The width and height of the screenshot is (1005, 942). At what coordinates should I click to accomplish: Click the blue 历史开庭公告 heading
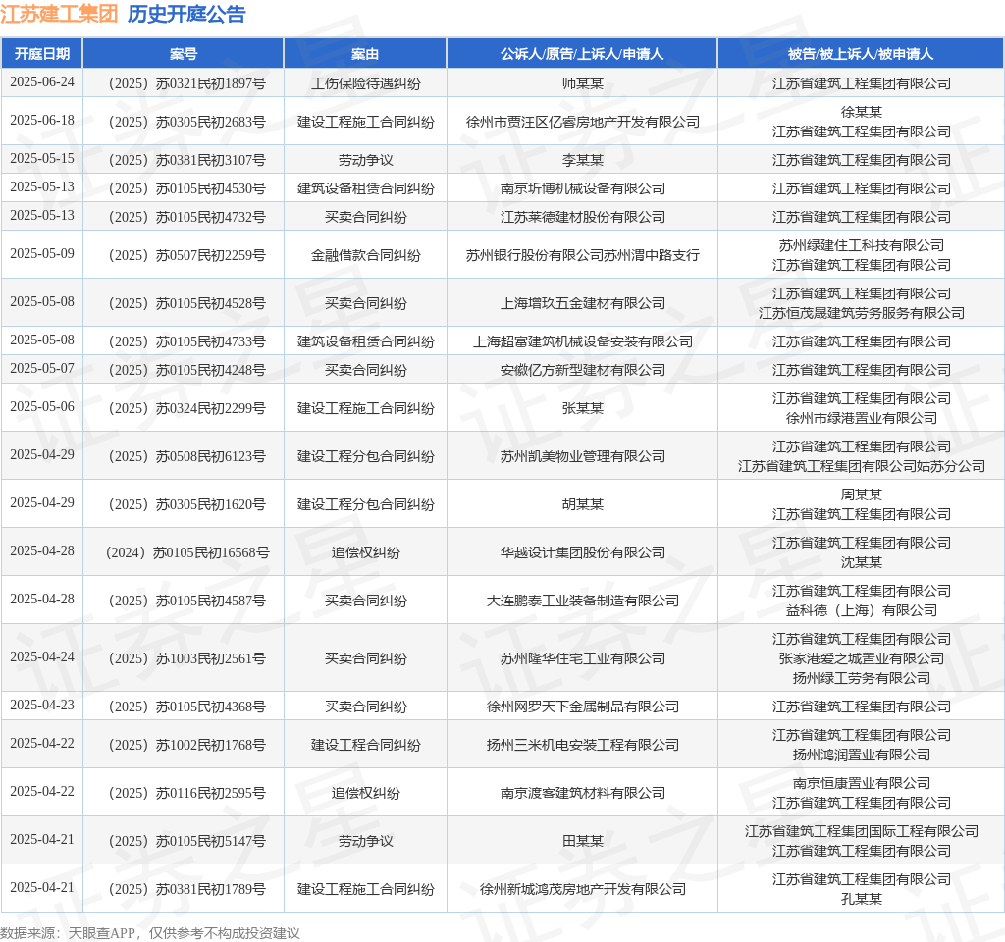coord(186,14)
